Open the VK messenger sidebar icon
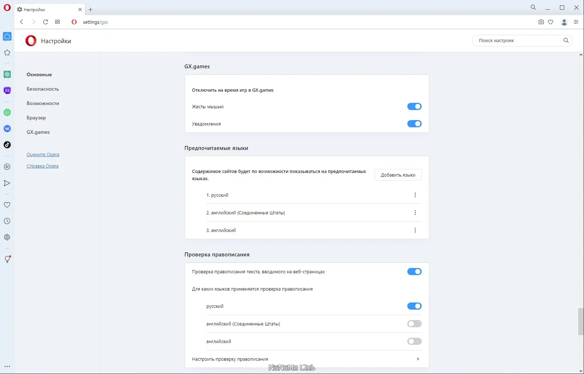 point(7,129)
